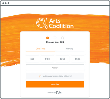This screenshot has width=110, height=99.
Task: Click the paint palette logo icon
Action: pos(41,23)
